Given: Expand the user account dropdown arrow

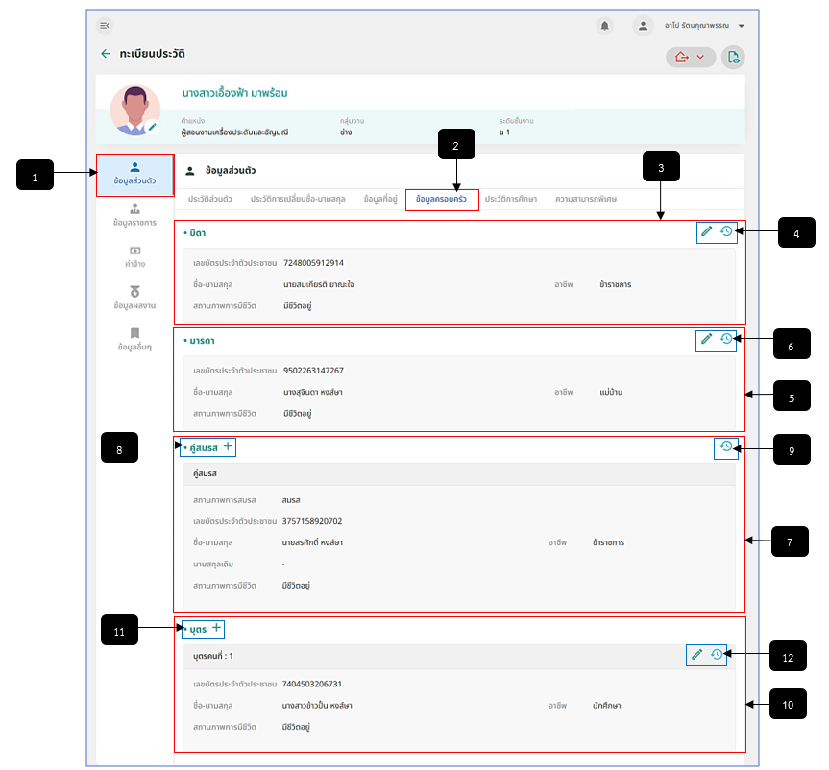Looking at the screenshot, I should pyautogui.click(x=742, y=26).
